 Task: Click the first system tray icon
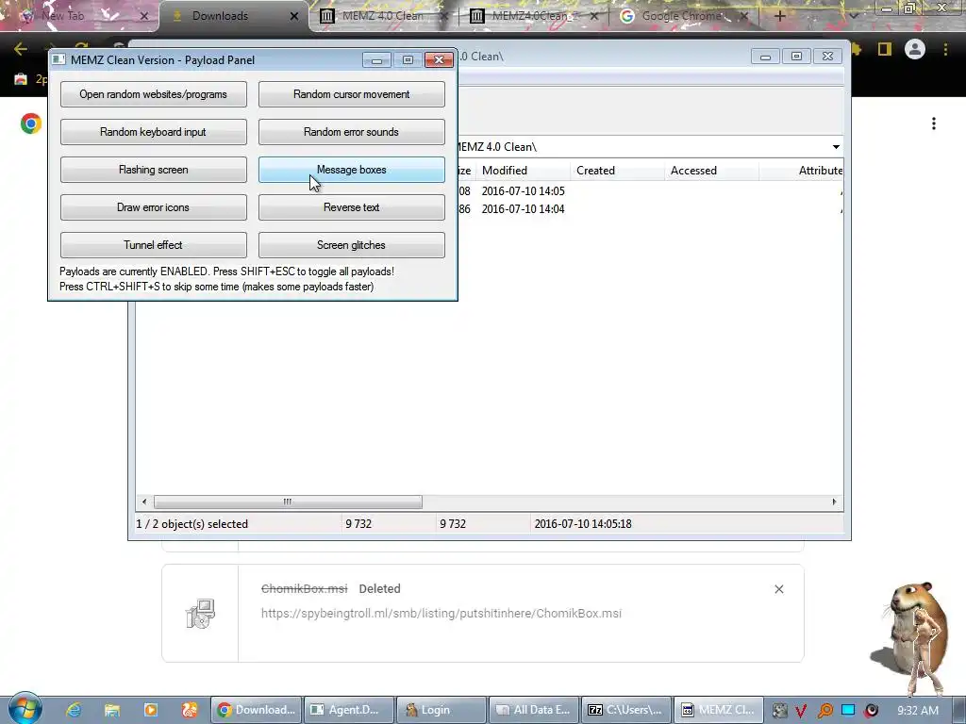coord(779,711)
